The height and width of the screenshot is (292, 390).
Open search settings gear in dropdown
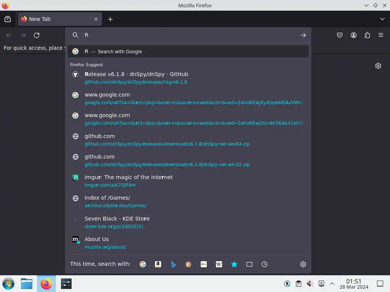[303, 264]
